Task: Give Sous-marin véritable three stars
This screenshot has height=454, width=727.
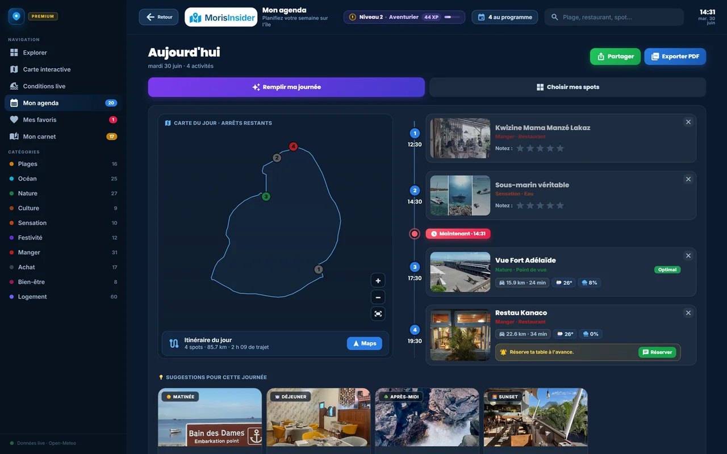Action: click(x=540, y=205)
